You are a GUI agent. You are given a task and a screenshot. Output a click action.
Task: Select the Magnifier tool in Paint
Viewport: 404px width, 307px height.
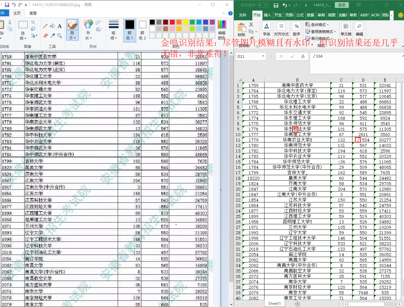click(59, 35)
